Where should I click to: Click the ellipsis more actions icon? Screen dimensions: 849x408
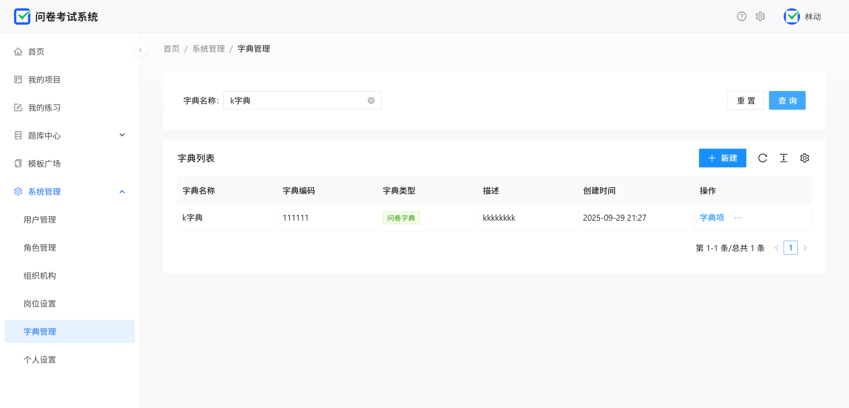[x=738, y=218]
